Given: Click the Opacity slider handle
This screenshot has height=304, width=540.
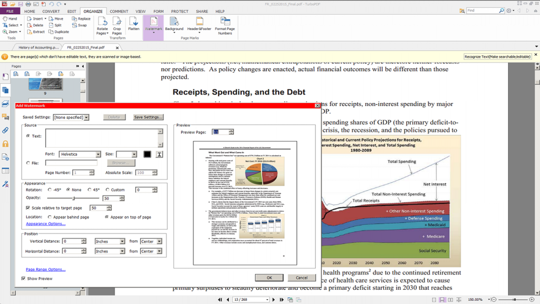Looking at the screenshot, I should pos(74,198).
